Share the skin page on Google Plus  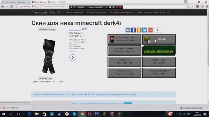[150, 30]
